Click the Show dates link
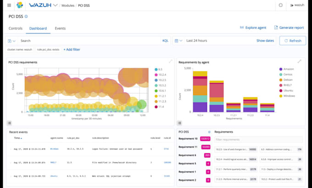 [265, 41]
